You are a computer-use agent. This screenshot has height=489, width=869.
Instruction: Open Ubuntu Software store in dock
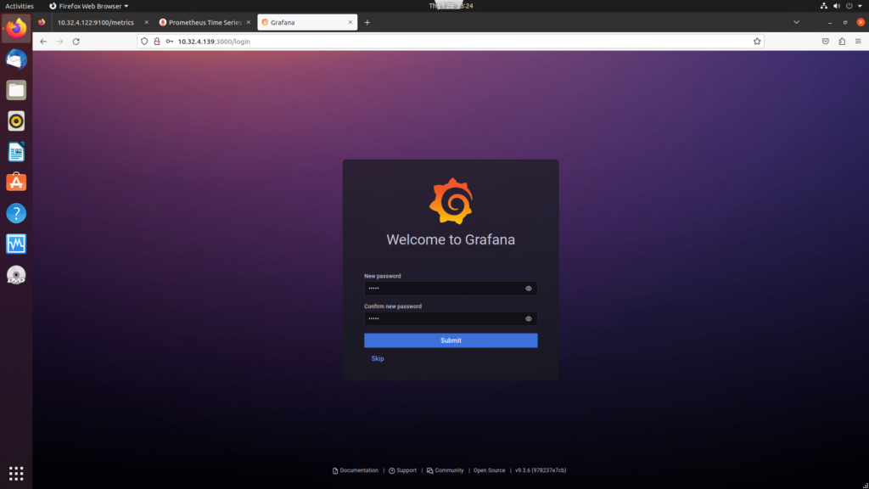tap(16, 183)
